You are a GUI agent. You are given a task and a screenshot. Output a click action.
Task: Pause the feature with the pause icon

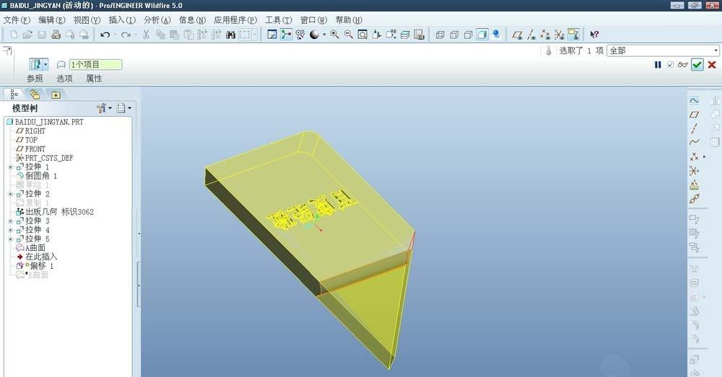tap(658, 65)
